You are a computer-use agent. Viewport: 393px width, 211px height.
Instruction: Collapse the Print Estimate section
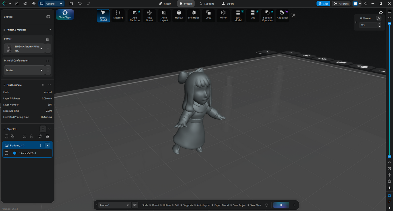tap(50, 85)
